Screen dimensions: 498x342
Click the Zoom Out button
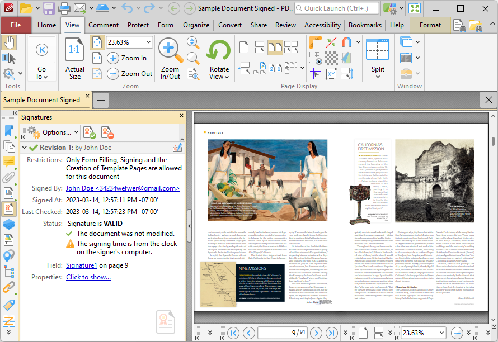pos(130,74)
